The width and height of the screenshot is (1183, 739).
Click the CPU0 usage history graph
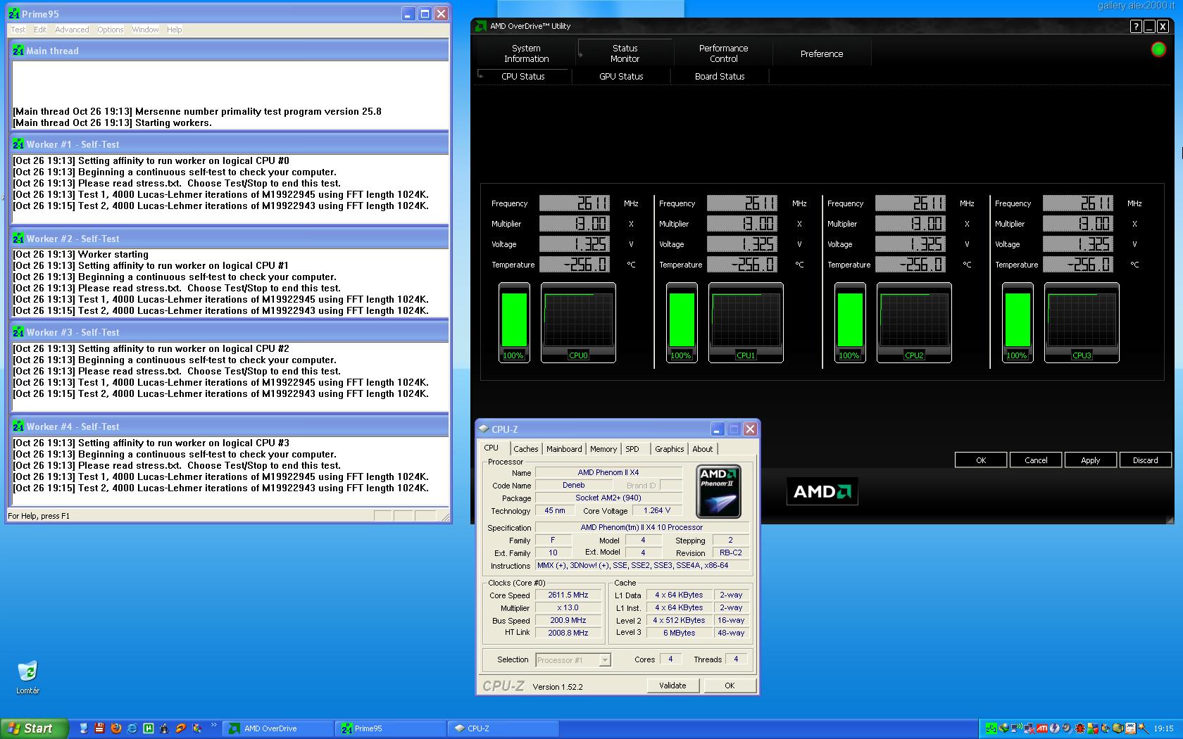(578, 322)
